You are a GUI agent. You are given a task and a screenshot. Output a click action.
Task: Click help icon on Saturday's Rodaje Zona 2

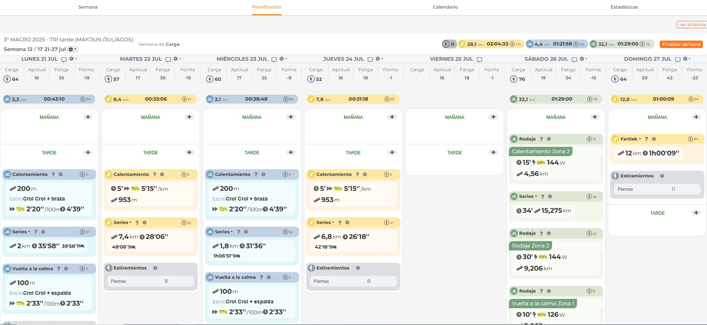[x=541, y=233]
